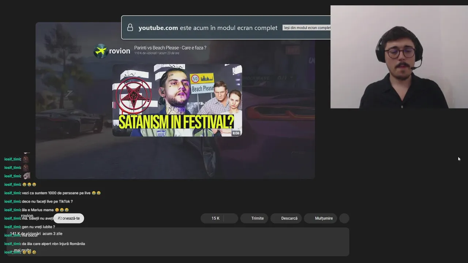The height and width of the screenshot is (263, 468).
Task: Select chat message 'gen nu vreți iubite ?'
Action: tap(38, 226)
